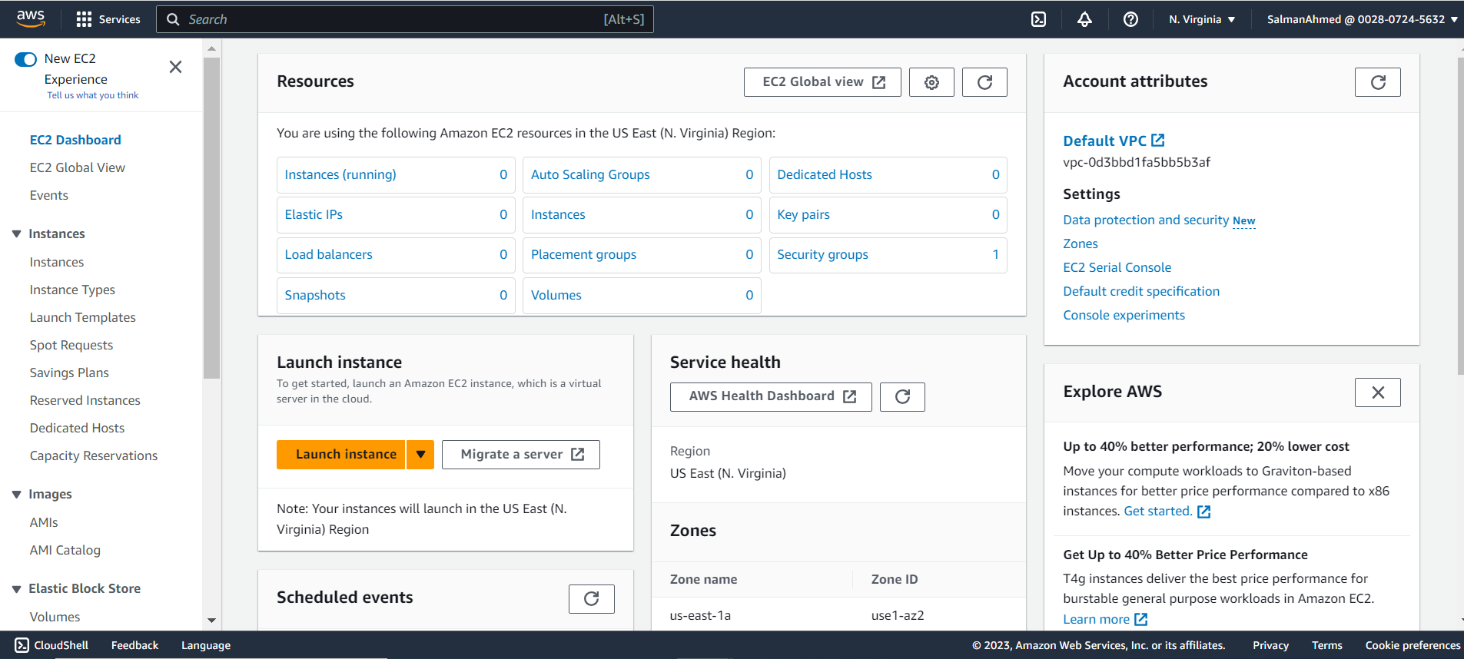This screenshot has height=659, width=1464.
Task: Refresh the Resources panel
Action: coord(984,82)
